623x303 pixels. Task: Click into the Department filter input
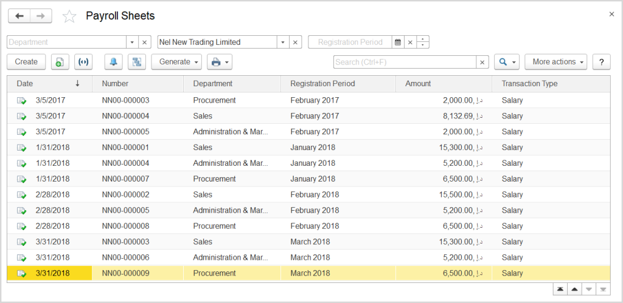[x=67, y=42]
